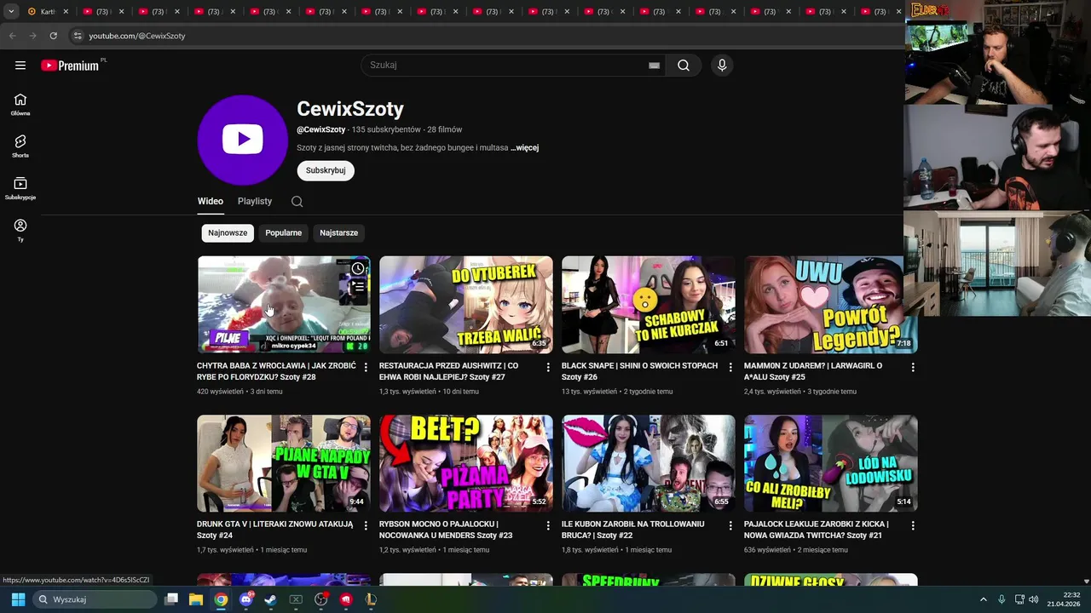Click the Chrome address bar URL
This screenshot has height=613, width=1091.
click(137, 36)
